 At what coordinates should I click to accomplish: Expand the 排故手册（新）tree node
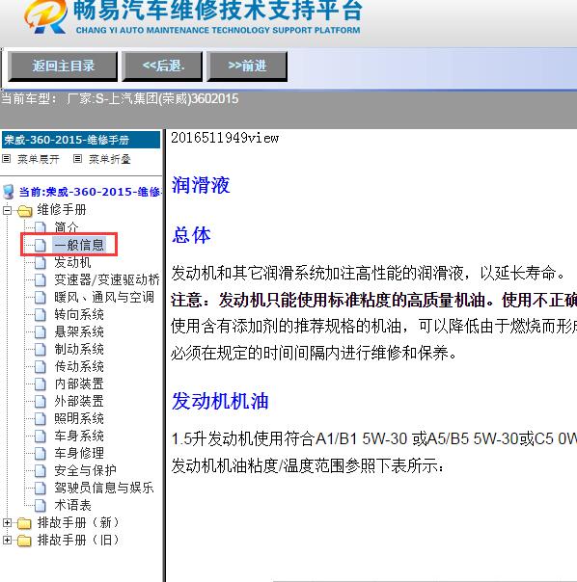(7, 522)
